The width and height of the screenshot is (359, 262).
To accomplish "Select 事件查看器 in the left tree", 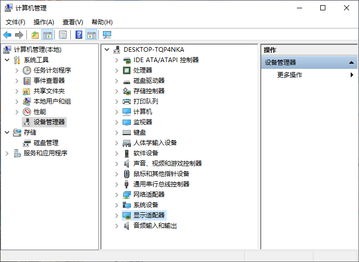I will tap(49, 81).
